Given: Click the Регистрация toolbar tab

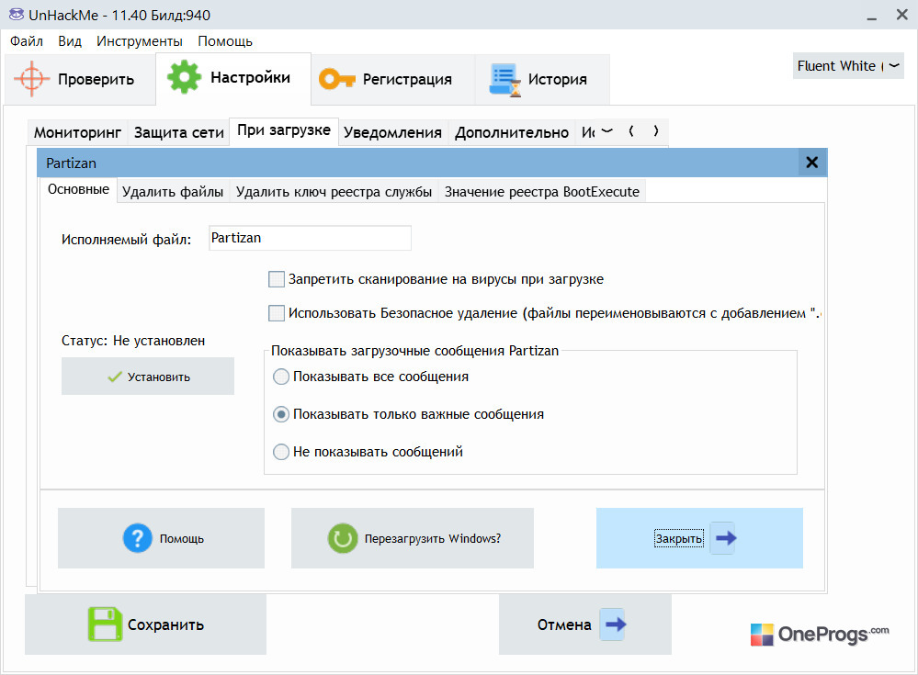Looking at the screenshot, I should 393,80.
